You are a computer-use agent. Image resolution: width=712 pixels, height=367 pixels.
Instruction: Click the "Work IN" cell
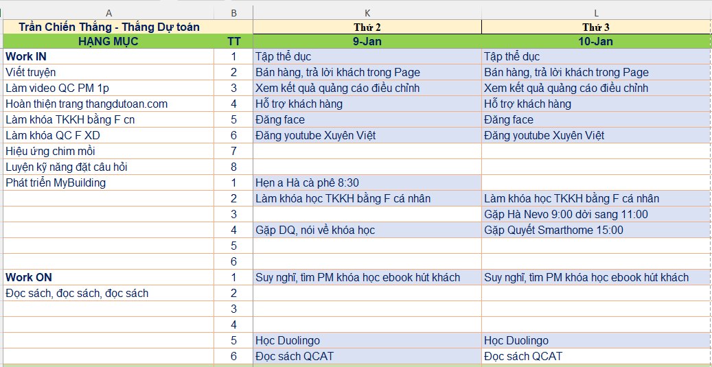[26, 57]
